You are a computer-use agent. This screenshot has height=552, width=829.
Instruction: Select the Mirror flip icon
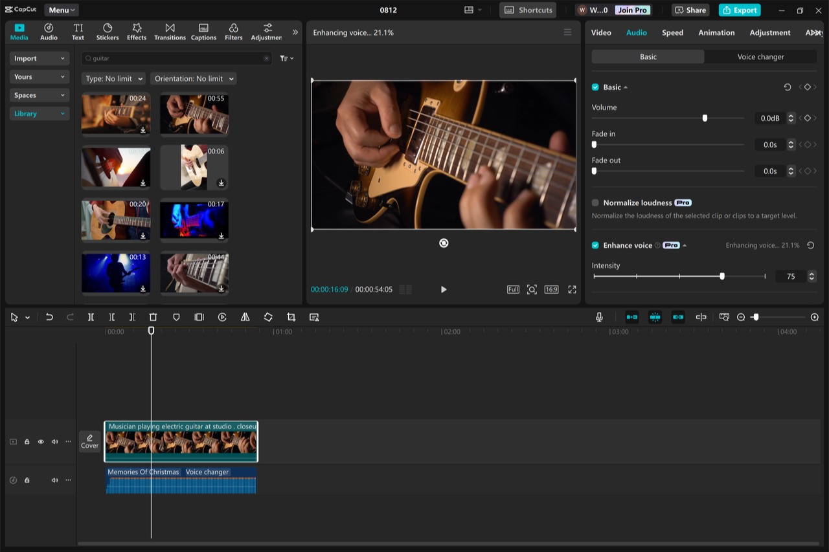[x=245, y=317]
